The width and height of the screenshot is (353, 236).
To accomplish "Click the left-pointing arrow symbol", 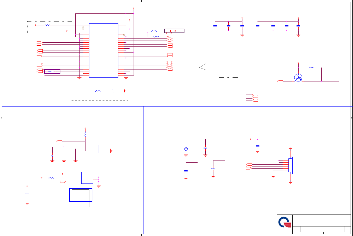I will (x=209, y=67).
